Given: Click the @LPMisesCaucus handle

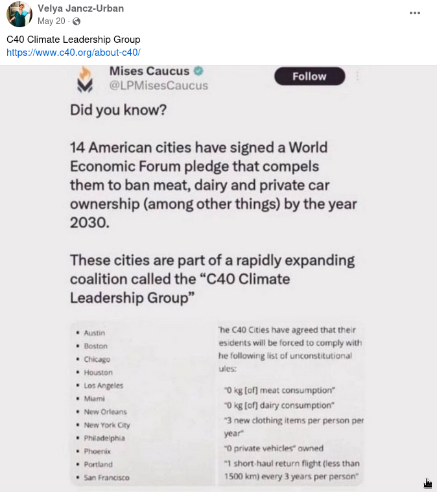Looking at the screenshot, I should point(159,86).
